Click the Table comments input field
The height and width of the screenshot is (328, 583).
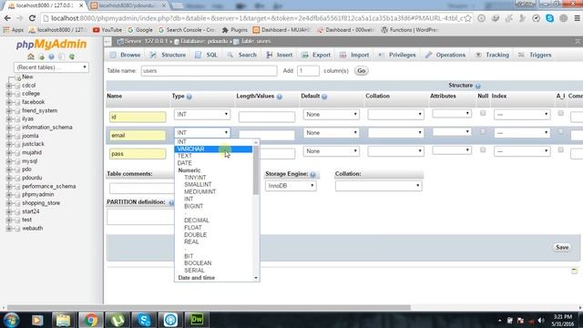[x=142, y=189]
